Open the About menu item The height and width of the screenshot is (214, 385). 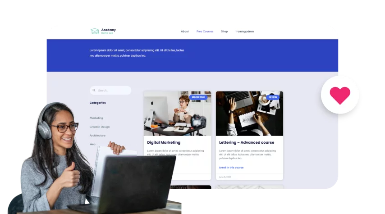pos(185,32)
